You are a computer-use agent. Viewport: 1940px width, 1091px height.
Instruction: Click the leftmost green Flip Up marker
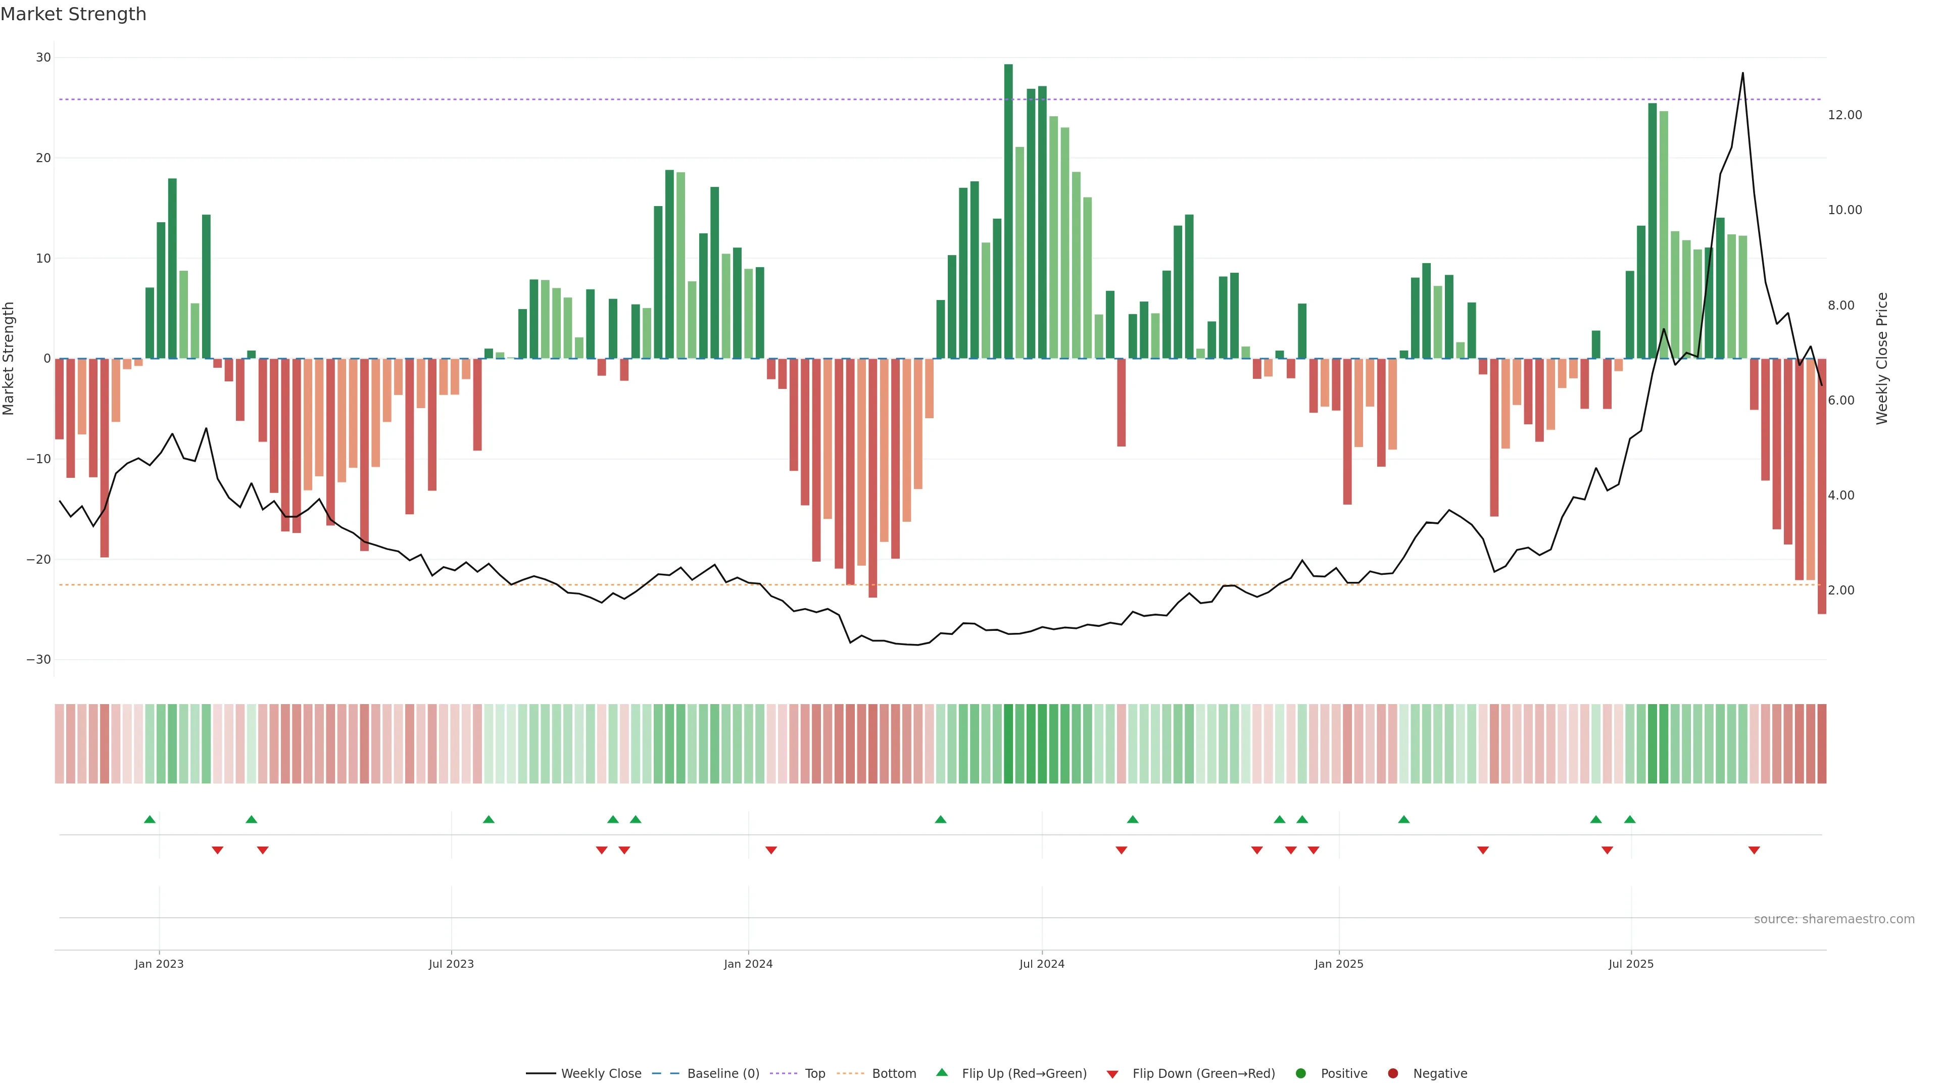(150, 819)
